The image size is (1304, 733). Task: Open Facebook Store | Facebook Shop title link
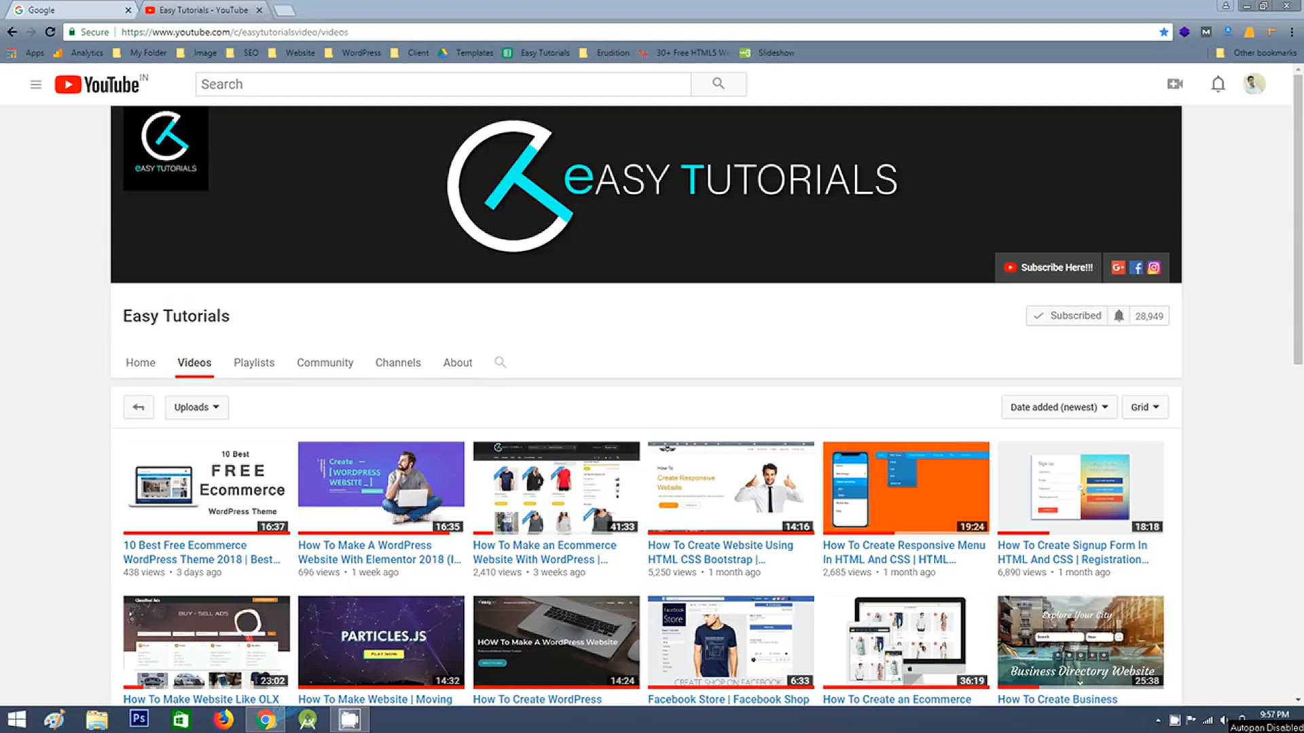pyautogui.click(x=729, y=699)
